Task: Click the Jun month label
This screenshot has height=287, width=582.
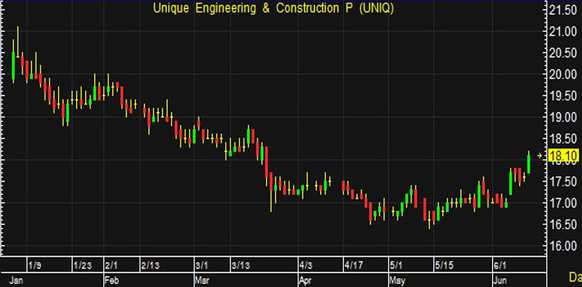Action: pos(499,281)
